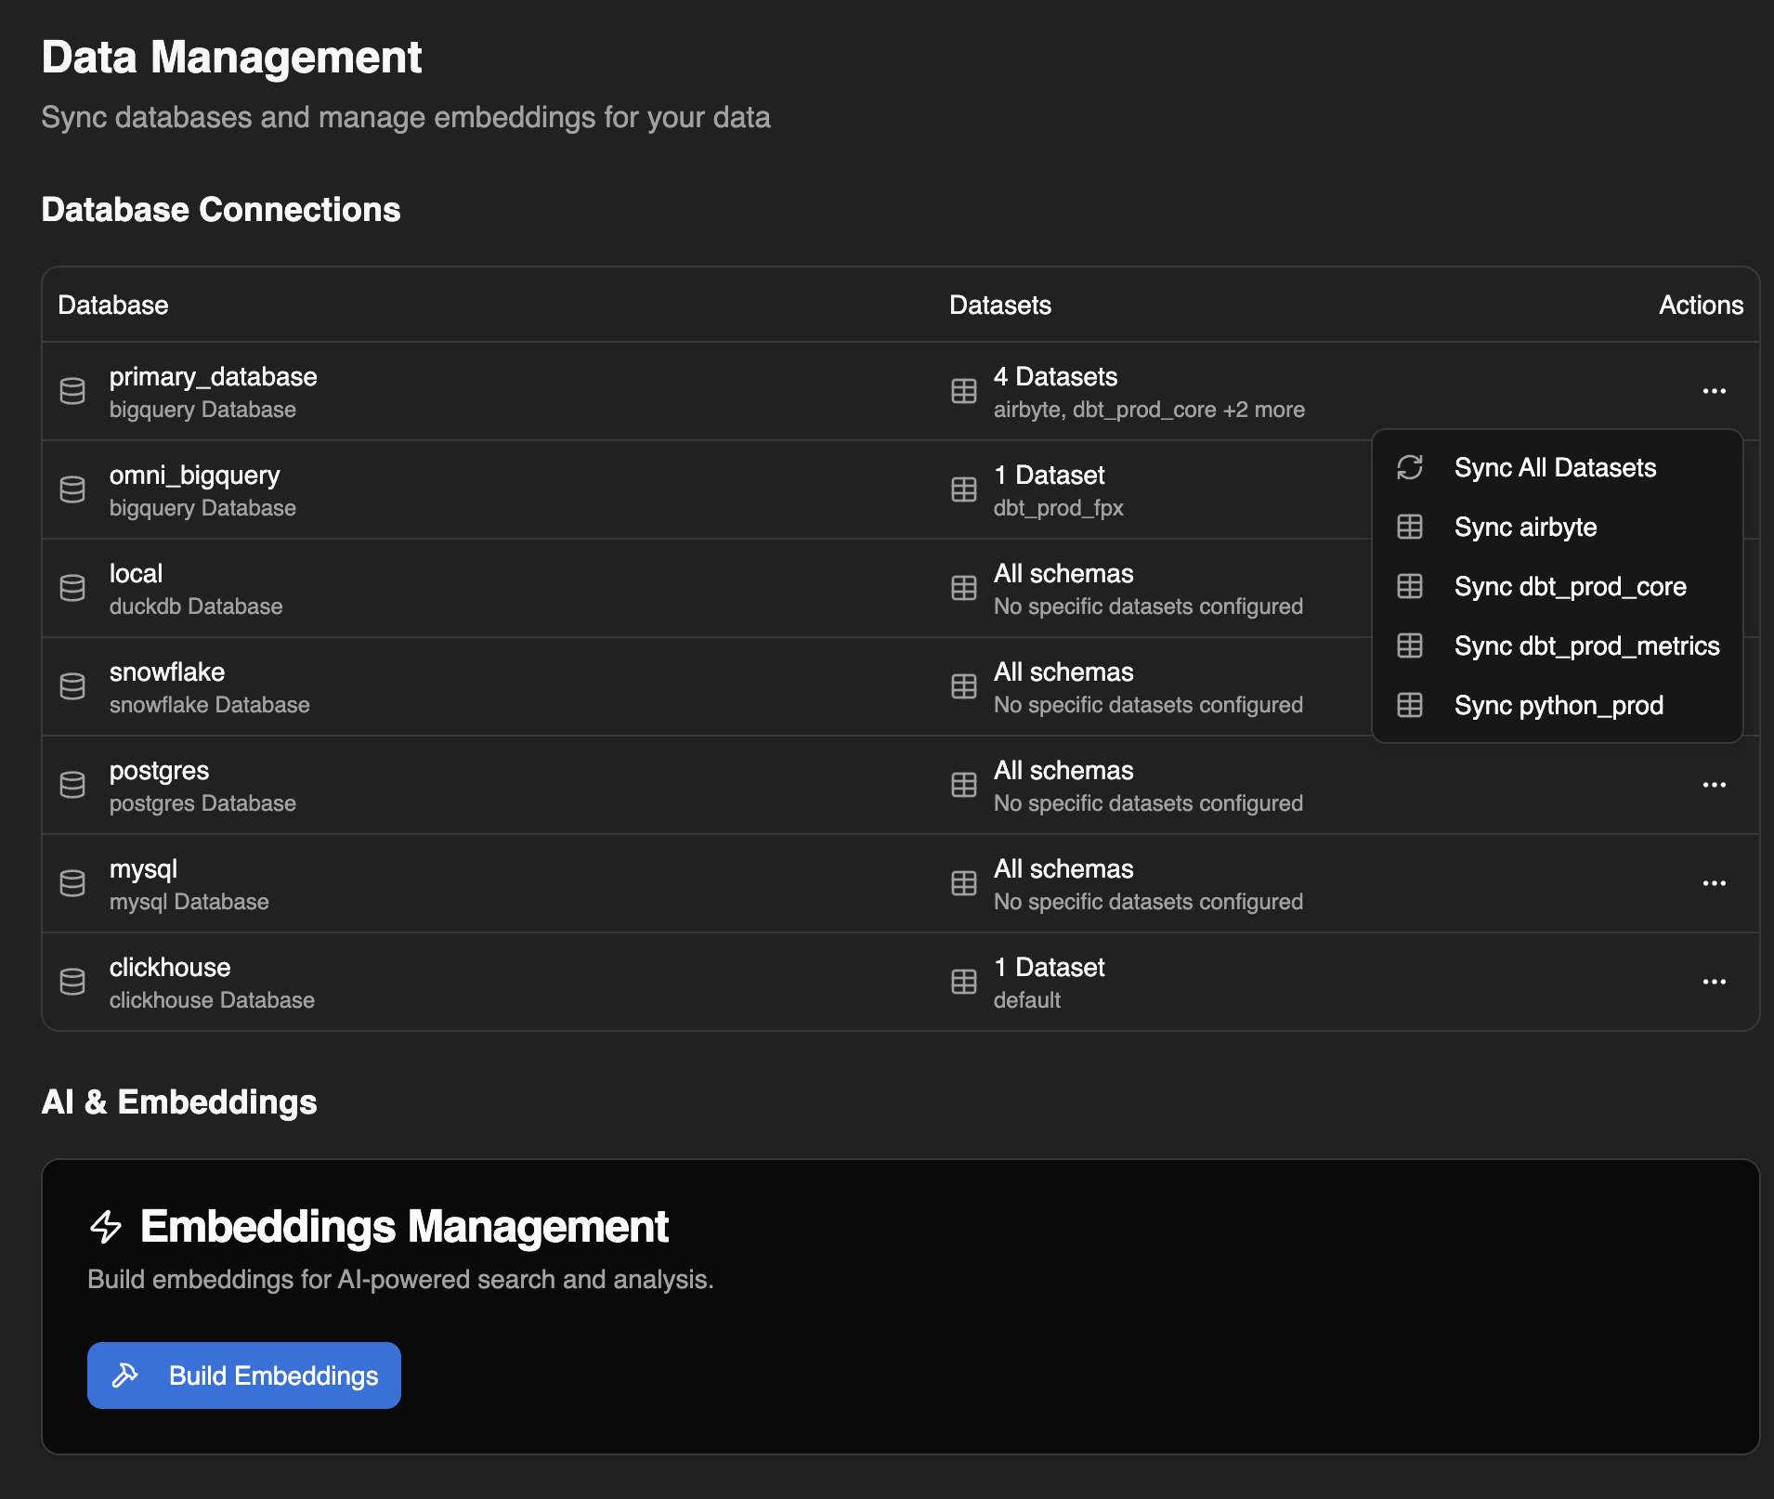Click table icon beside Sync dbt_prod_core
This screenshot has height=1499, width=1774.
coord(1410,586)
